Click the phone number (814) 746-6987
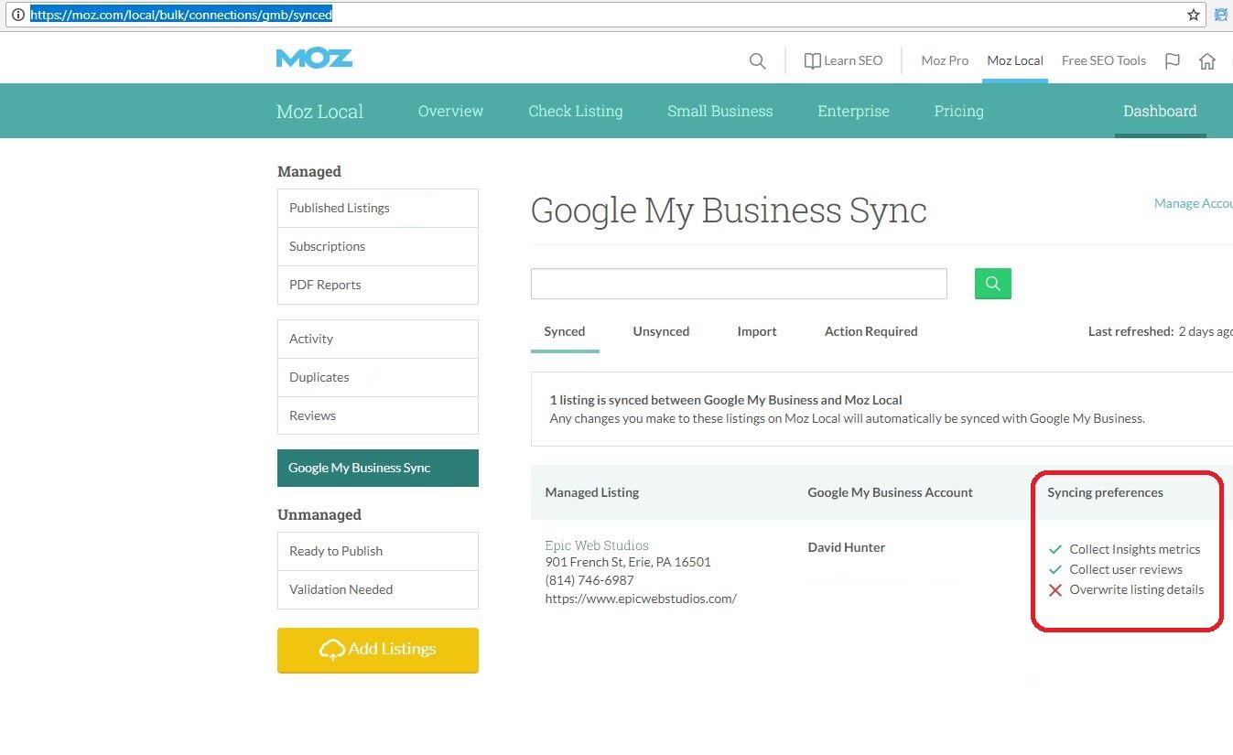1233x755 pixels. pos(589,580)
